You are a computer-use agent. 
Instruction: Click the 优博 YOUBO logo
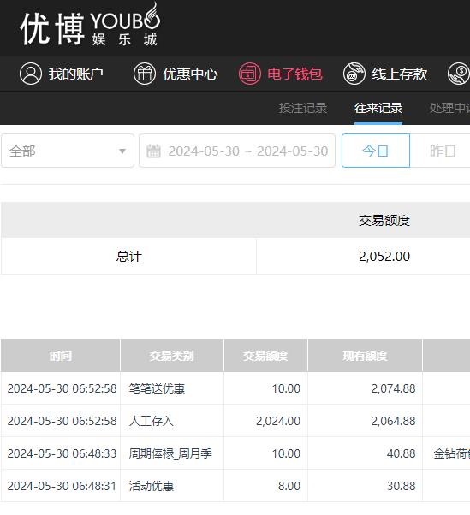pos(90,25)
